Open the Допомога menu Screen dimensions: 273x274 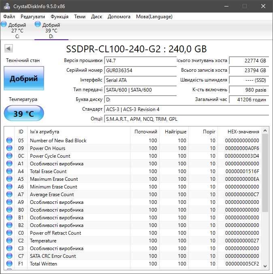click(x=119, y=17)
